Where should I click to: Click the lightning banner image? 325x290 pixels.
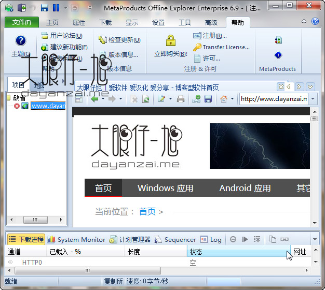pos(260,146)
